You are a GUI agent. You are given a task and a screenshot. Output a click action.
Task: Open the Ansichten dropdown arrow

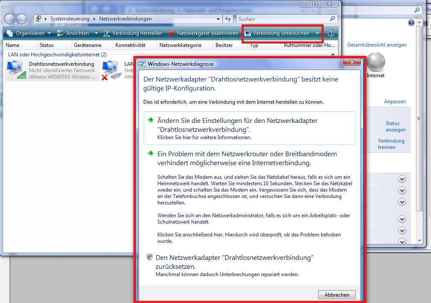tap(96, 33)
